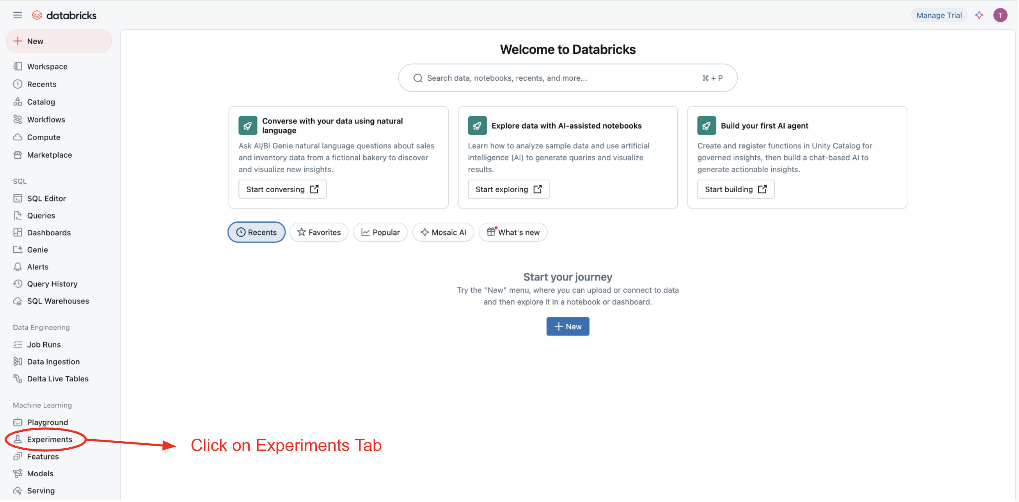
Task: Select the Delta Live Tables icon
Action: pos(18,378)
